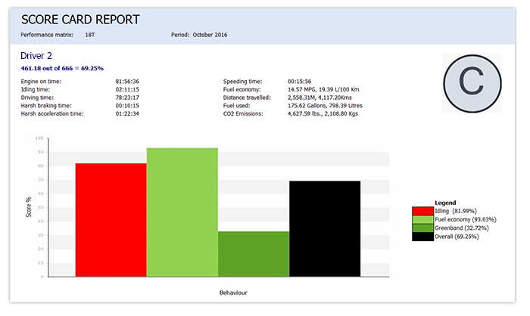The width and height of the screenshot is (530, 316).
Task: Click the Legend title
Action: coord(445,202)
